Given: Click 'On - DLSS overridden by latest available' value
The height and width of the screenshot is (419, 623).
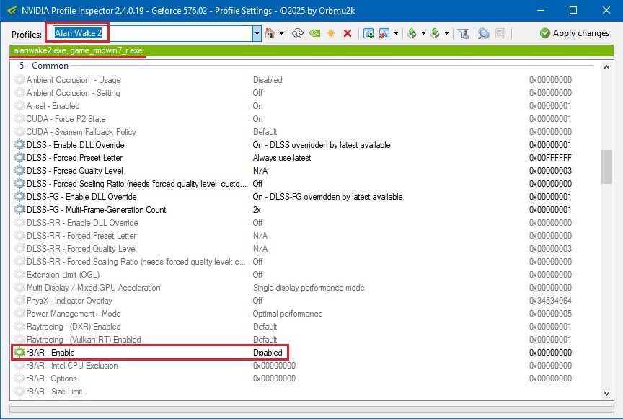Looking at the screenshot, I should pos(322,145).
